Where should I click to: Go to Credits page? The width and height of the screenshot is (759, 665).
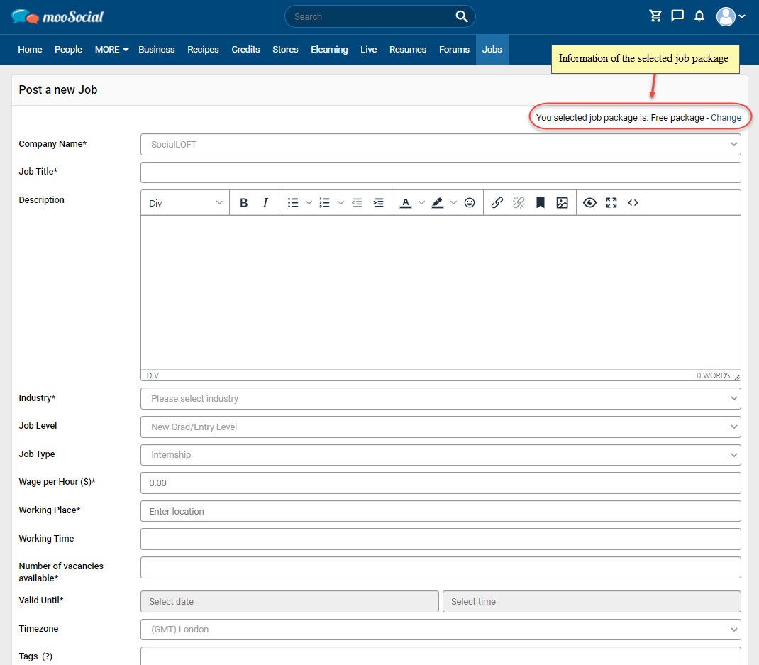(x=245, y=50)
